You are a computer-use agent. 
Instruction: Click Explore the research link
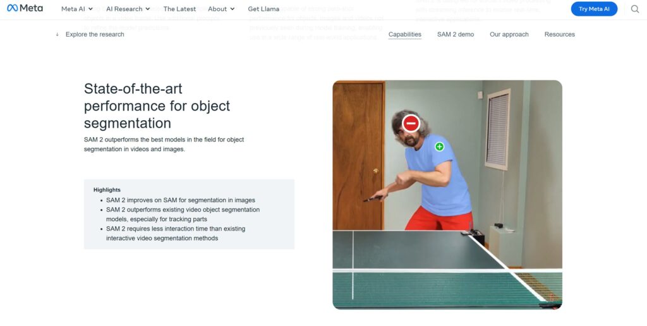pyautogui.click(x=95, y=34)
